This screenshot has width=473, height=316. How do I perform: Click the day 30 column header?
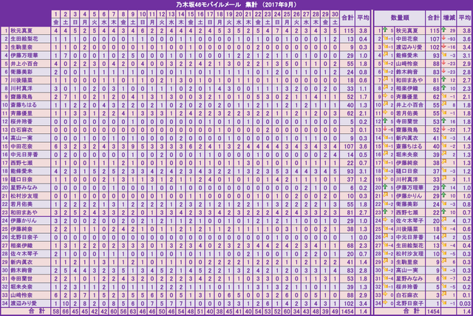point(335,14)
